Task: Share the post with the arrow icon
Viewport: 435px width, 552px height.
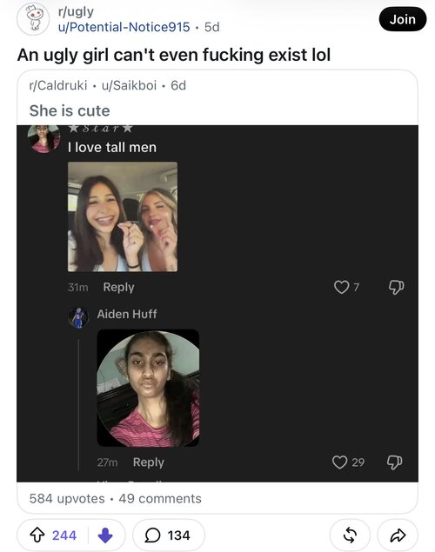Action: pyautogui.click(x=398, y=535)
